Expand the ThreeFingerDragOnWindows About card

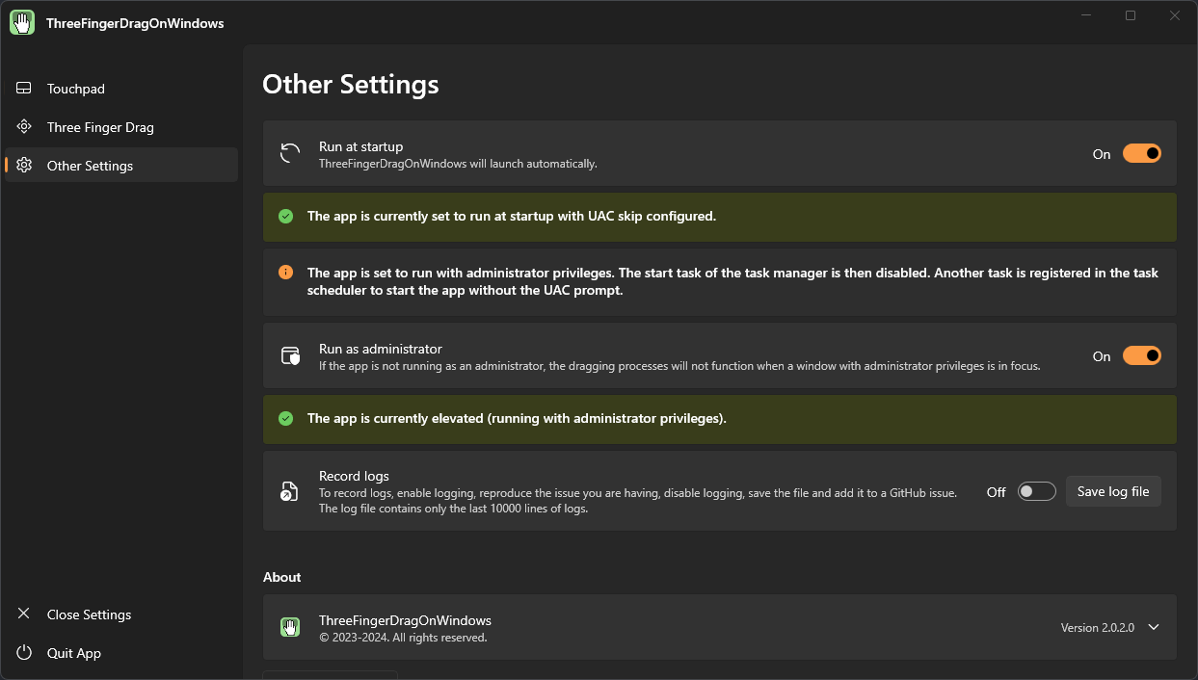click(x=675, y=627)
